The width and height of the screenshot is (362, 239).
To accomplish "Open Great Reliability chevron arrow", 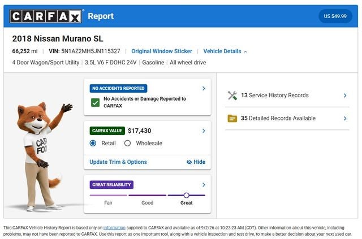I will (x=204, y=185).
